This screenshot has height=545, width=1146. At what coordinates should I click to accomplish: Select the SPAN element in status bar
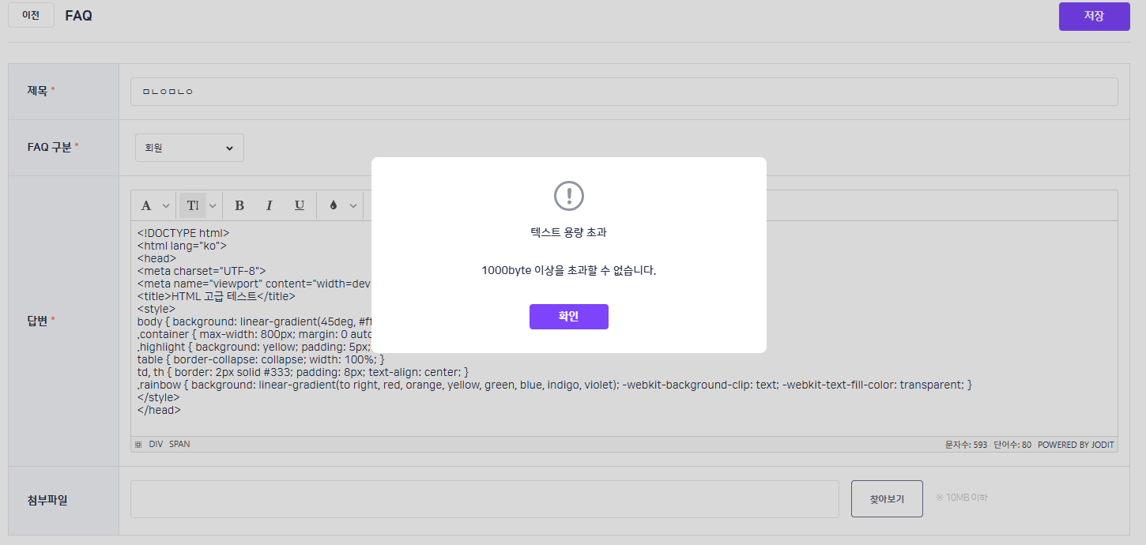tap(179, 445)
